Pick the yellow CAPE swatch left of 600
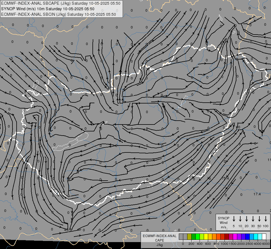This screenshot has height=249, width=271. [206, 237]
